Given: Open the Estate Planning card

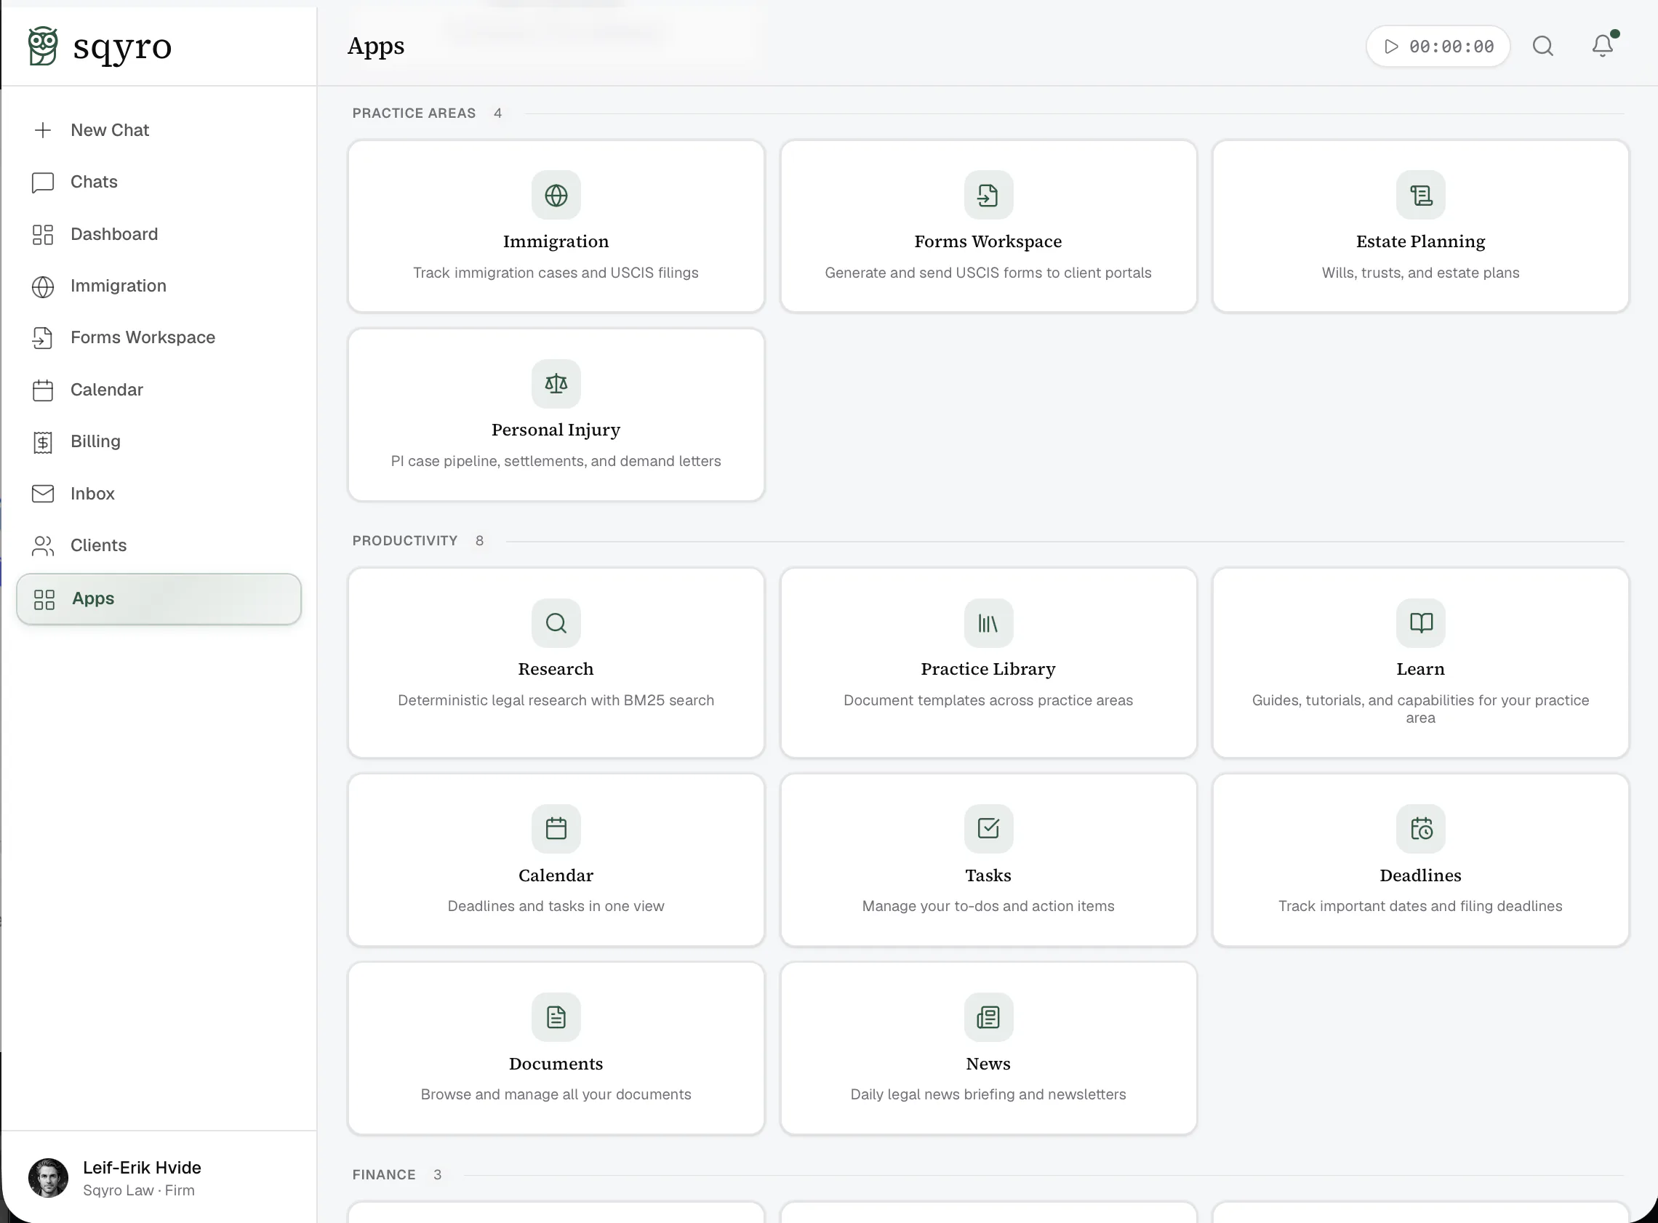Looking at the screenshot, I should tap(1420, 226).
